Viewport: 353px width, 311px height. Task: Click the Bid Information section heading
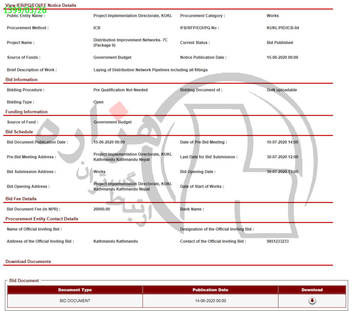coord(22,79)
